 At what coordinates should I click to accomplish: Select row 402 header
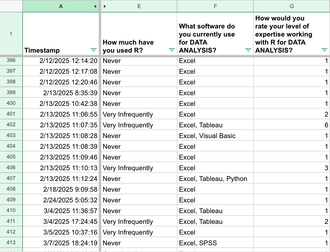(11, 125)
